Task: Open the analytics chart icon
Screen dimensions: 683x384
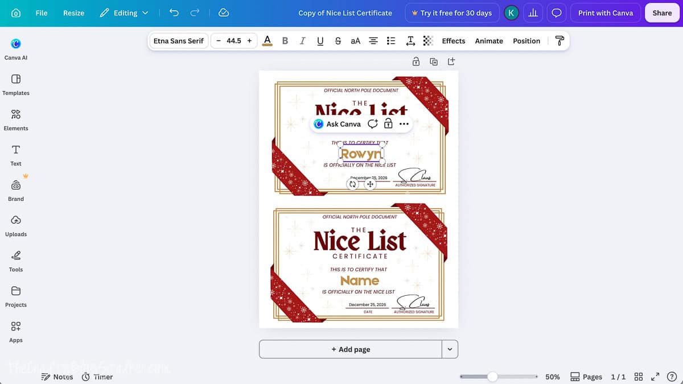Action: (x=533, y=13)
